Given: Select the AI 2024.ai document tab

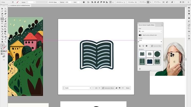Looking at the screenshot, I should (x=20, y=5).
